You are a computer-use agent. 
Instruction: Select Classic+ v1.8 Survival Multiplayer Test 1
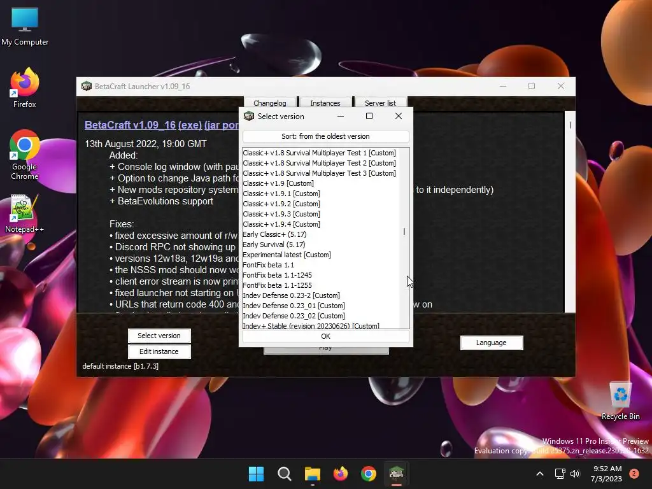(320, 153)
